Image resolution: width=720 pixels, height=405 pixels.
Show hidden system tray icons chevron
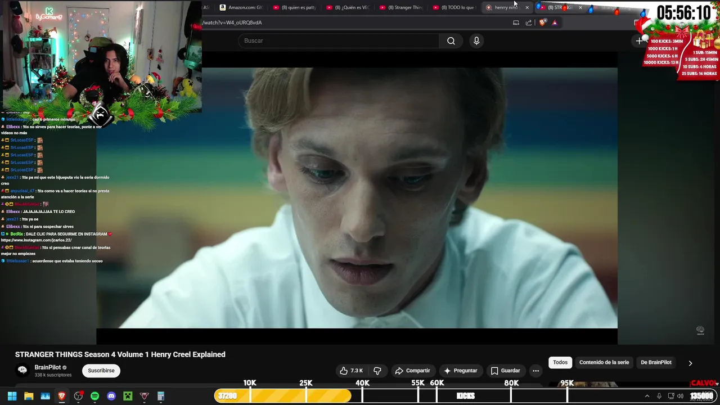point(647,396)
